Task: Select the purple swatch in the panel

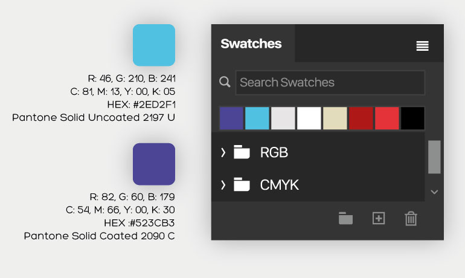Action: pos(232,118)
